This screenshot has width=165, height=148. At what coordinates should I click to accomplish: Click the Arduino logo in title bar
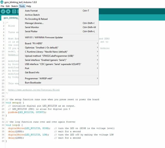point(2,2)
